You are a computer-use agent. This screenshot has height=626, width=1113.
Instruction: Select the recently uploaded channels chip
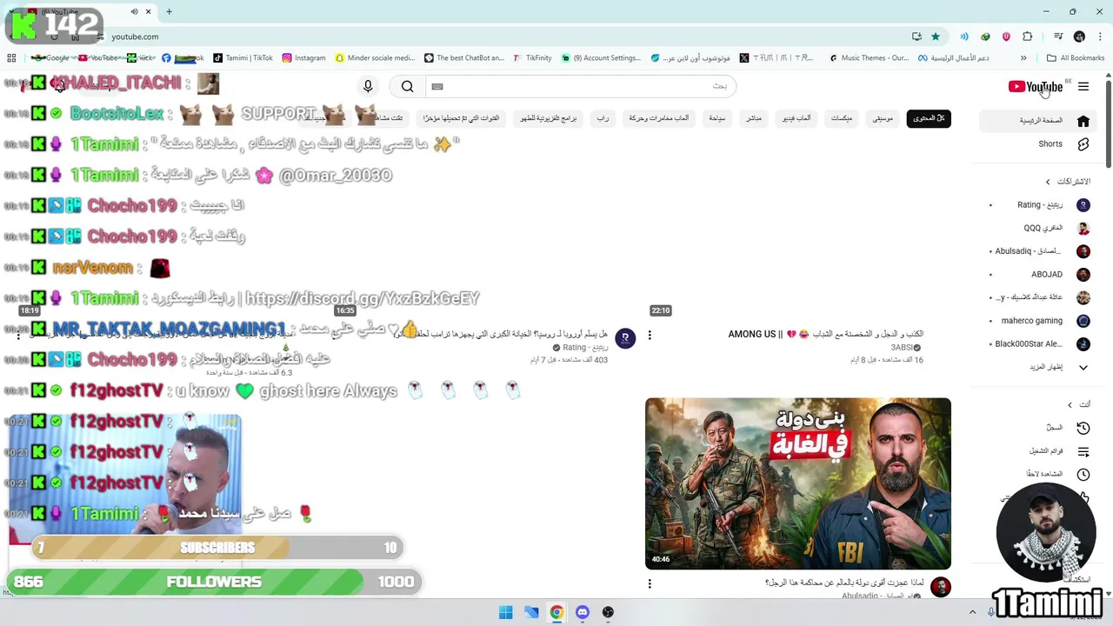click(461, 118)
